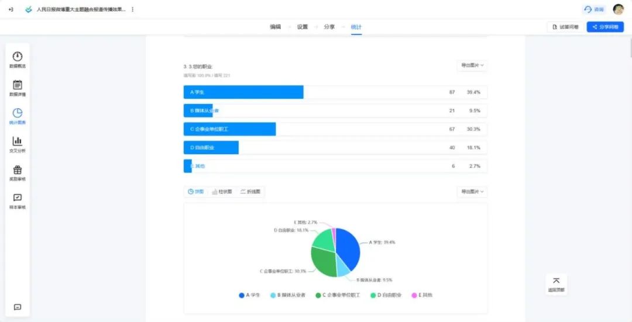This screenshot has height=322, width=632.
Task: Switch chart type to 折线图 line chart
Action: click(x=250, y=192)
